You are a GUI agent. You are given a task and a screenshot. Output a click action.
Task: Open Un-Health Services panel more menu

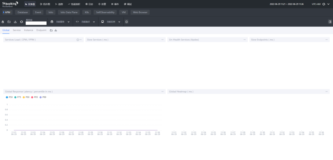coord(245,40)
